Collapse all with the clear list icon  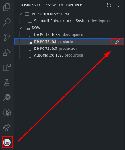(117, 5)
